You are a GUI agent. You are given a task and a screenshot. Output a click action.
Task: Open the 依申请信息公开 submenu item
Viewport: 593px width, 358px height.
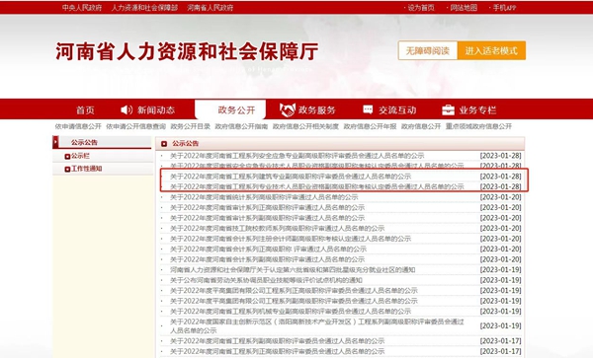click(78, 126)
